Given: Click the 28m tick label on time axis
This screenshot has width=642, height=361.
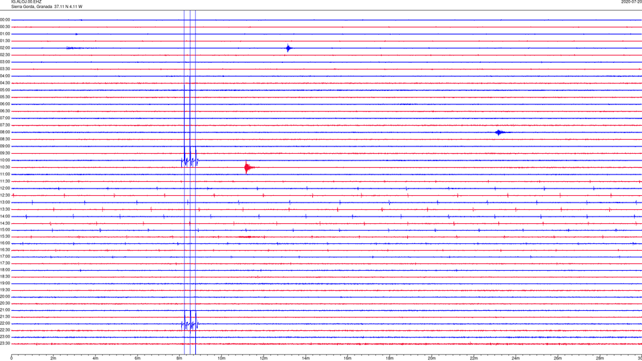Looking at the screenshot, I should [600, 358].
